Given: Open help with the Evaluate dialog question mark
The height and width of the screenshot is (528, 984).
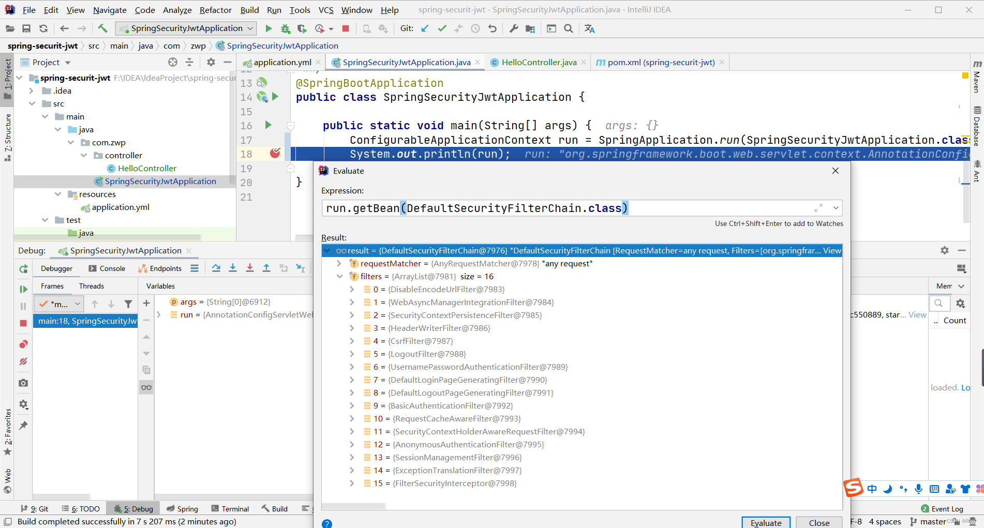Looking at the screenshot, I should click(327, 523).
